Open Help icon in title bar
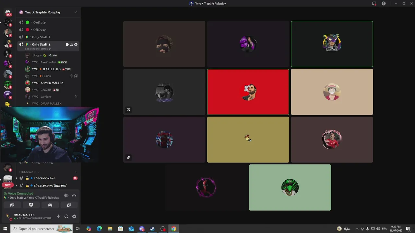 [x=384, y=4]
